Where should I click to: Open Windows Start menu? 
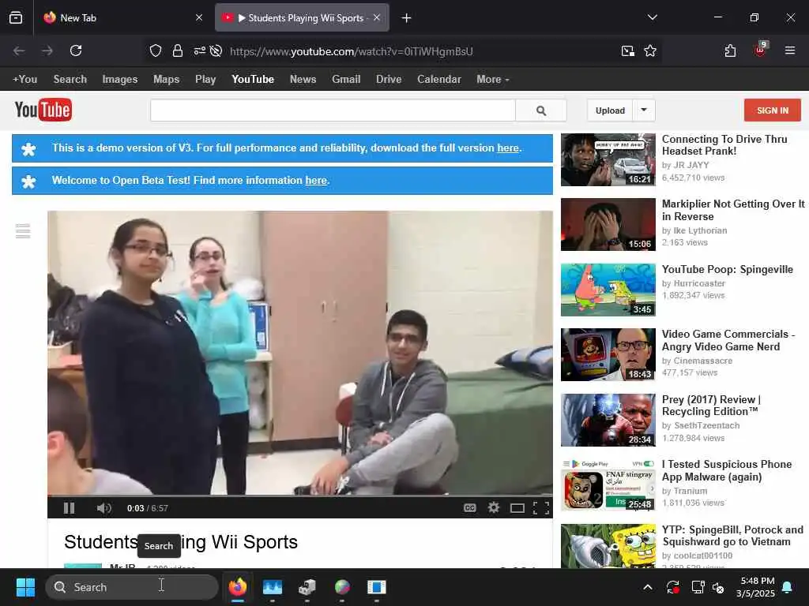click(x=25, y=587)
